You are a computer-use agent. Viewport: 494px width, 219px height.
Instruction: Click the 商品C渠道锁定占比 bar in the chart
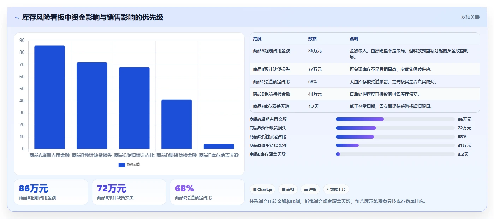(x=134, y=108)
